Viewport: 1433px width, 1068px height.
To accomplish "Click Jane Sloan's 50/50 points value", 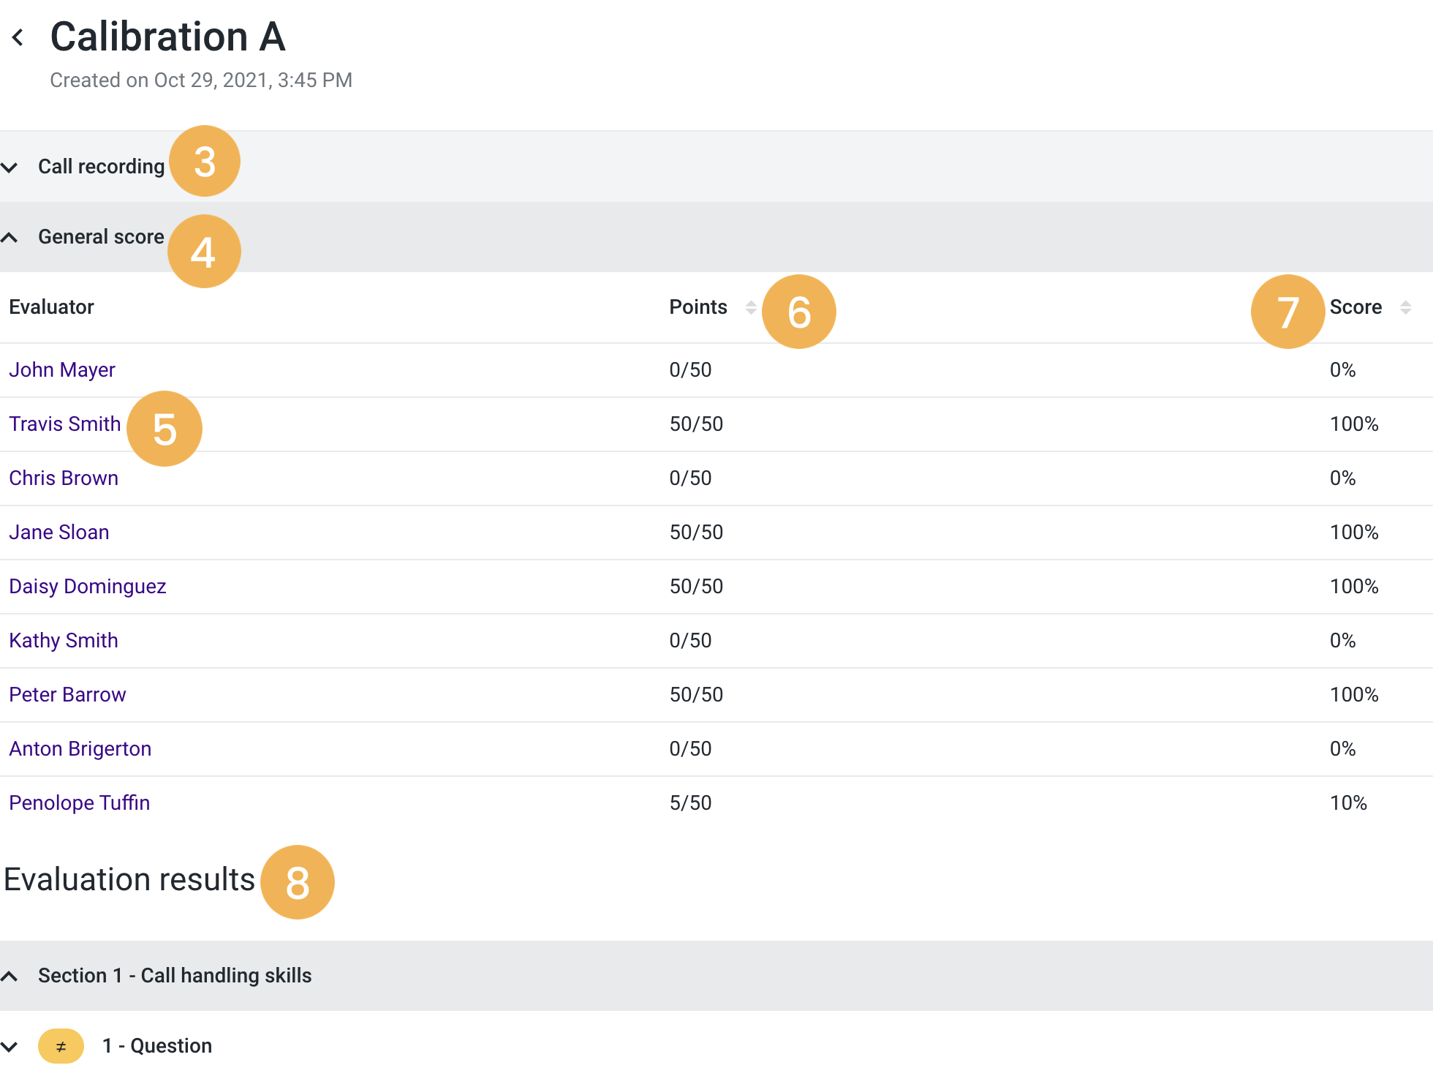I will 697,533.
